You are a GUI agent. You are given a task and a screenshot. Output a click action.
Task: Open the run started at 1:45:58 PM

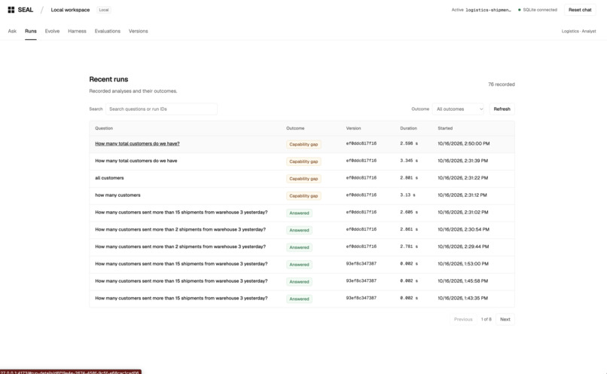click(181, 281)
